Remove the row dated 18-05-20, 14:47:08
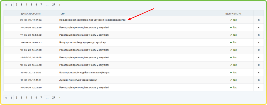267x105 pixels. pyautogui.click(x=259, y=50)
